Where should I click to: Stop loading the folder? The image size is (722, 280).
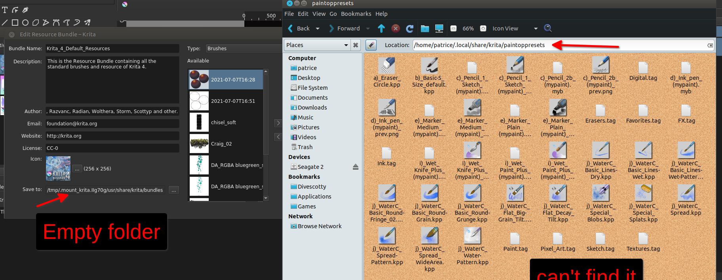396,28
